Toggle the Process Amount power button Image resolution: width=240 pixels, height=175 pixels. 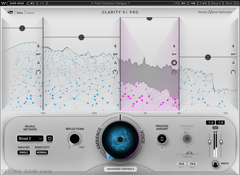pyautogui.click(x=162, y=148)
